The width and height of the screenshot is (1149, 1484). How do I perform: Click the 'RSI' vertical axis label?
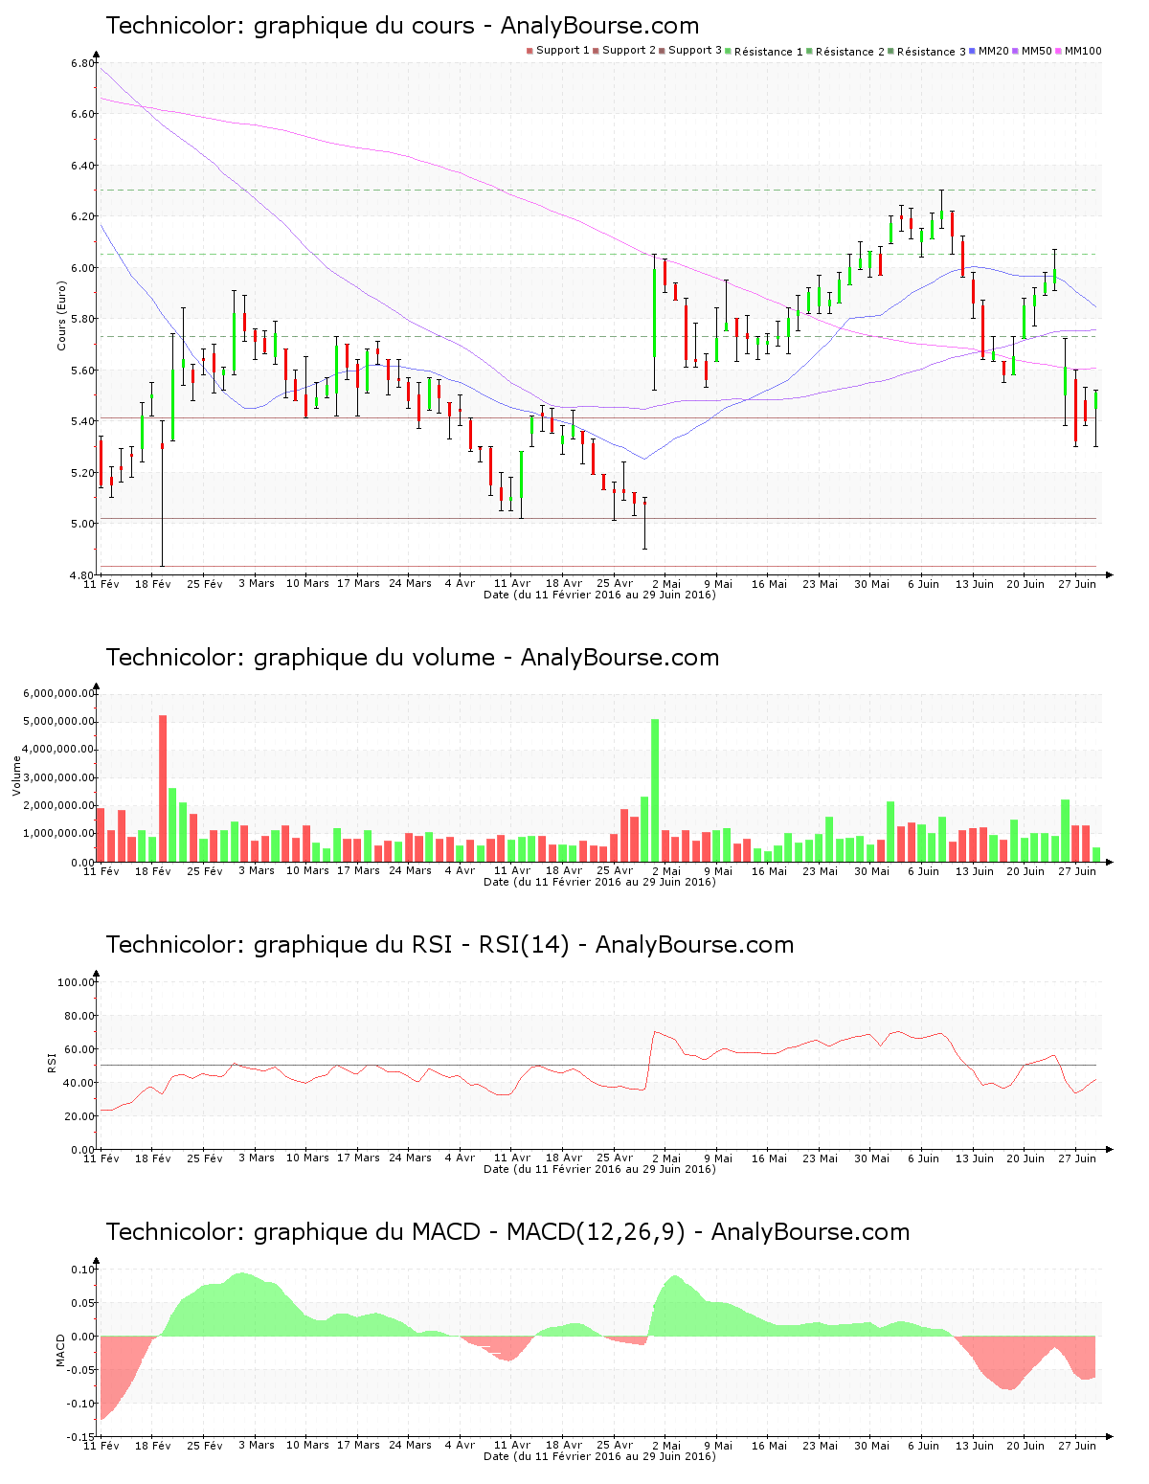pos(51,1062)
